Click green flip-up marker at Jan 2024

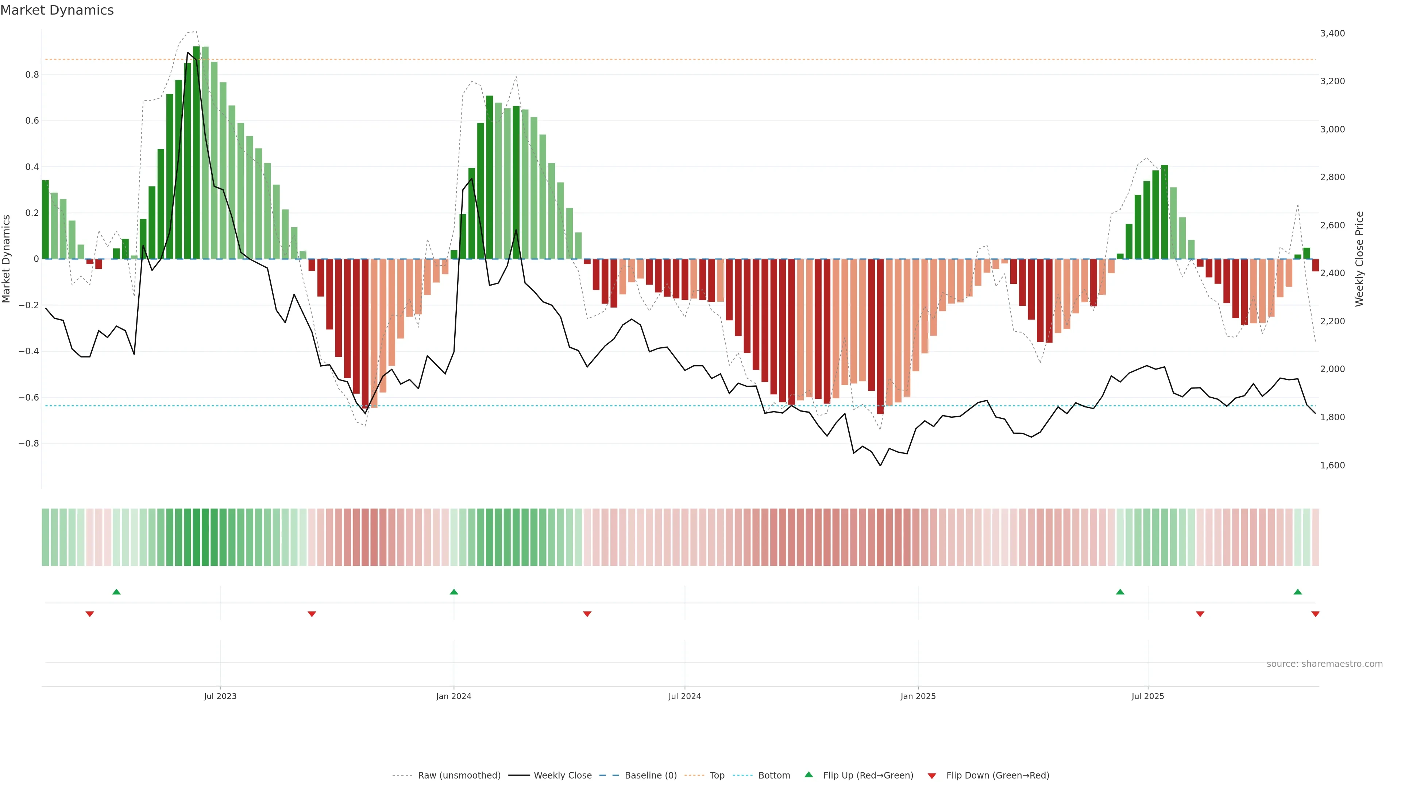pyautogui.click(x=454, y=592)
